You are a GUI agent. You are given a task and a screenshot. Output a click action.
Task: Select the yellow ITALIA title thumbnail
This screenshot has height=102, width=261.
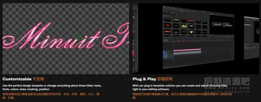click(x=184, y=26)
